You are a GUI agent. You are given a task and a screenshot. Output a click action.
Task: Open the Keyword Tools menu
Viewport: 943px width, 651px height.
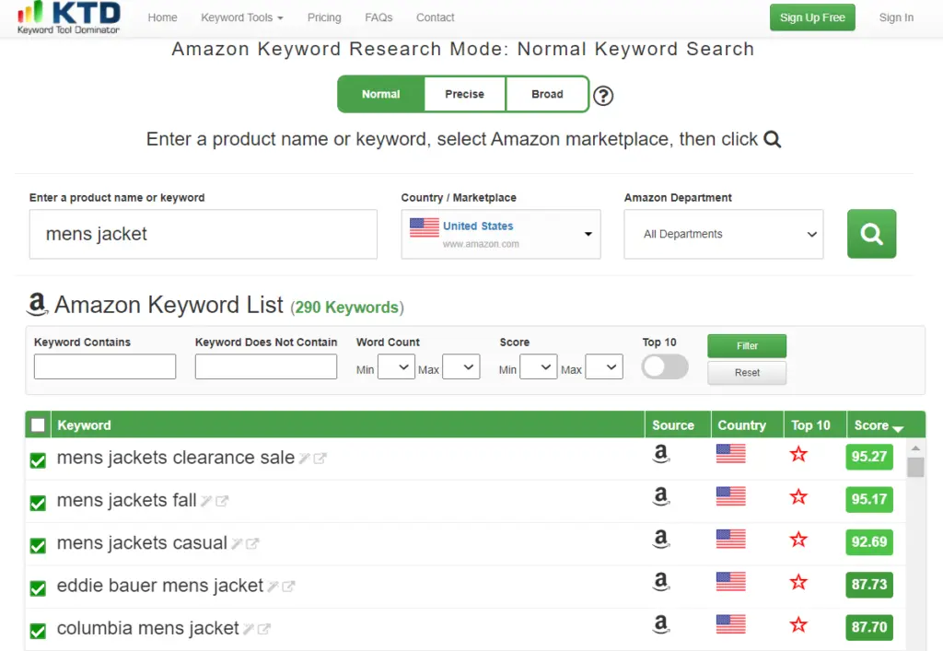tap(241, 17)
